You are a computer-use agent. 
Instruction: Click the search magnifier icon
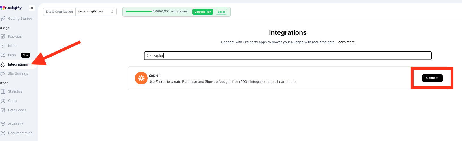coord(149,56)
